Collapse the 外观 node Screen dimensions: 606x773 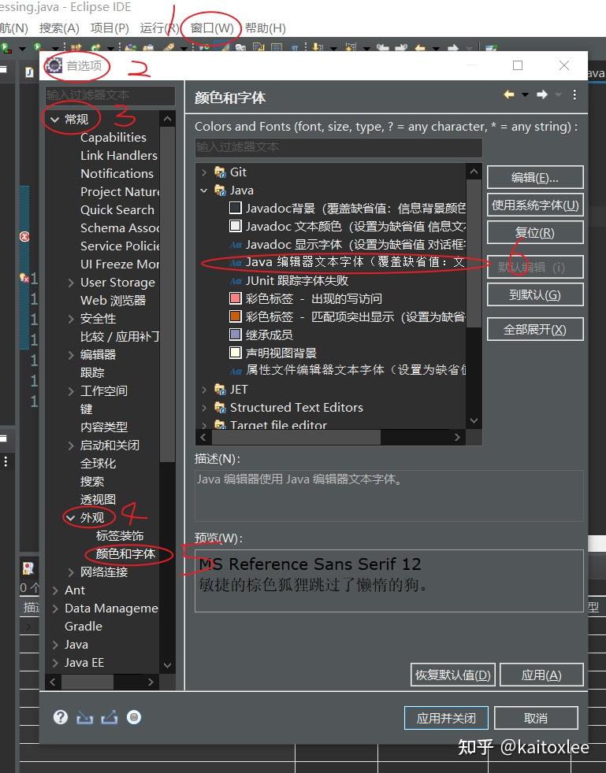coord(71,518)
